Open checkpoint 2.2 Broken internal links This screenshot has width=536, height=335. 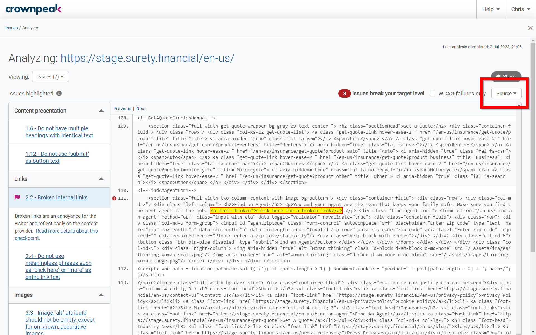point(56,197)
